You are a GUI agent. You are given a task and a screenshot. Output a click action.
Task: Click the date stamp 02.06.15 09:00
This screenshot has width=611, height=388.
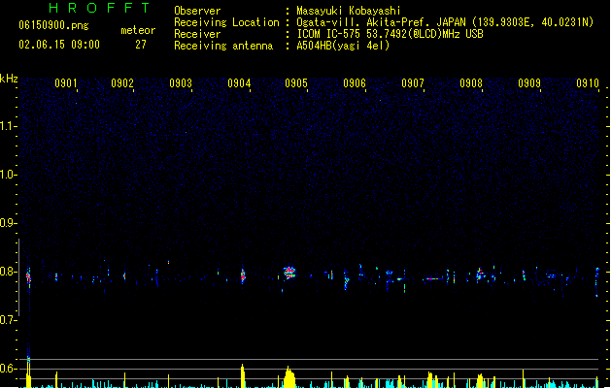(59, 45)
